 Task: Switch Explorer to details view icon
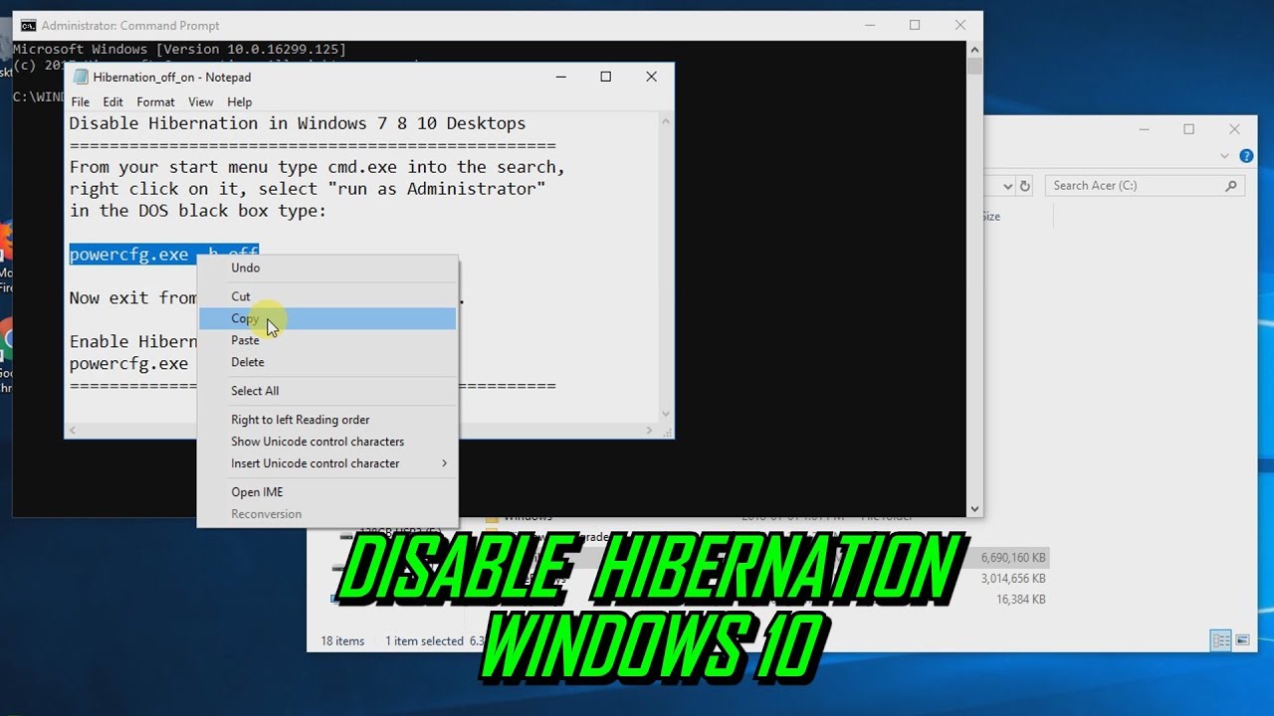coord(1221,641)
